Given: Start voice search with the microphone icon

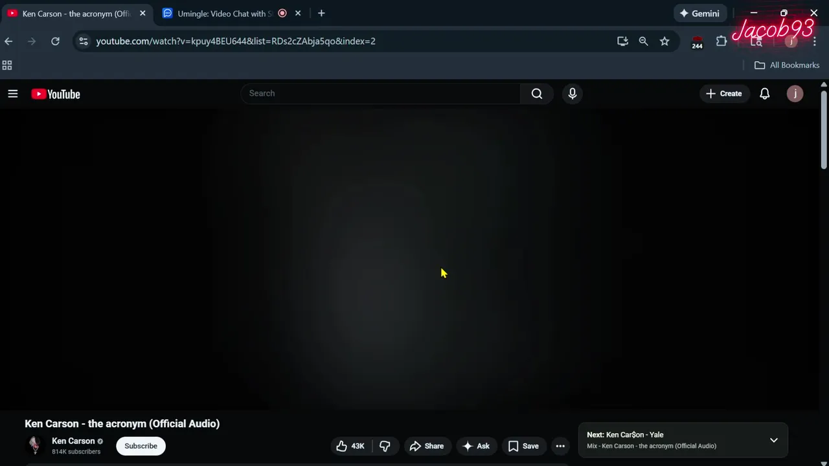Looking at the screenshot, I should point(573,94).
